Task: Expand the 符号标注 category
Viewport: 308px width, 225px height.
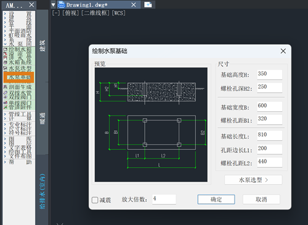Action: pos(5,133)
